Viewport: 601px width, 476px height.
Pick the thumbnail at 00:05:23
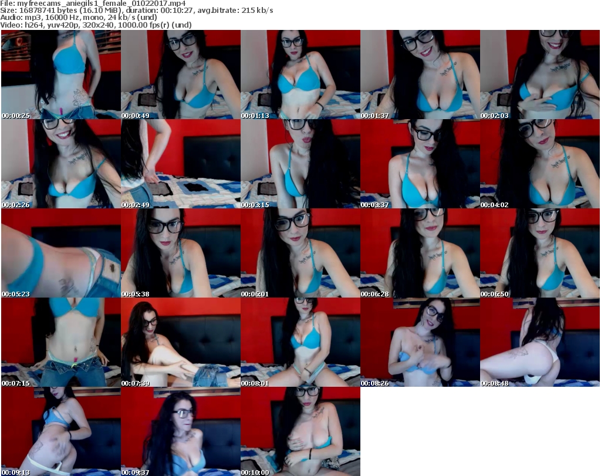pos(61,253)
